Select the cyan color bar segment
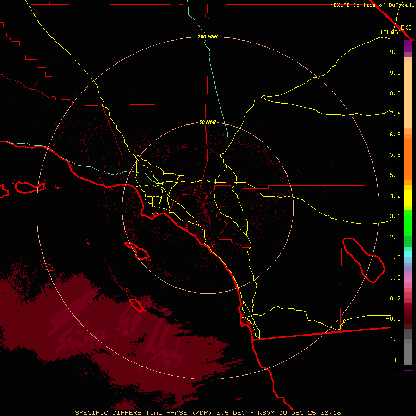 [408, 254]
